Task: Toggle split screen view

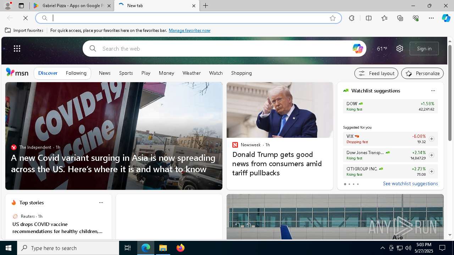Action: point(369,18)
